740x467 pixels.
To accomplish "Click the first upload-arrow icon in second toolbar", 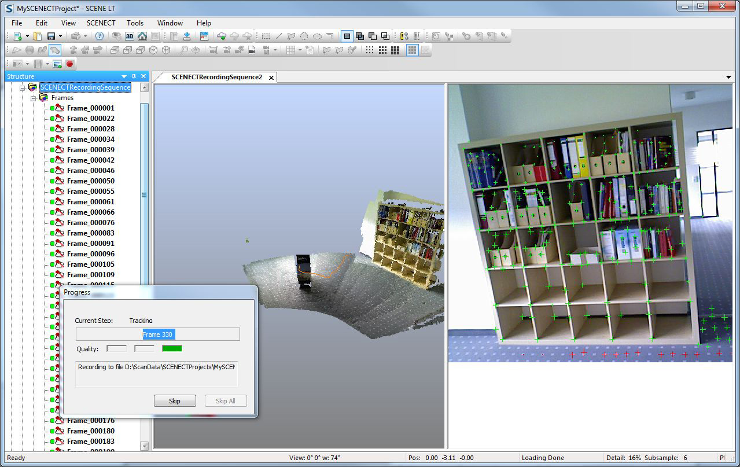I will (x=73, y=50).
